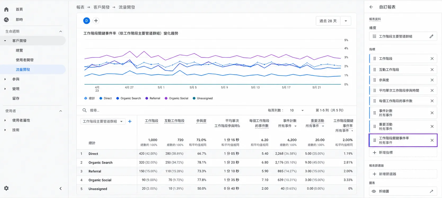Open the 過去 28 天 date range dropdown arrow
The image size is (442, 198).
[346, 21]
